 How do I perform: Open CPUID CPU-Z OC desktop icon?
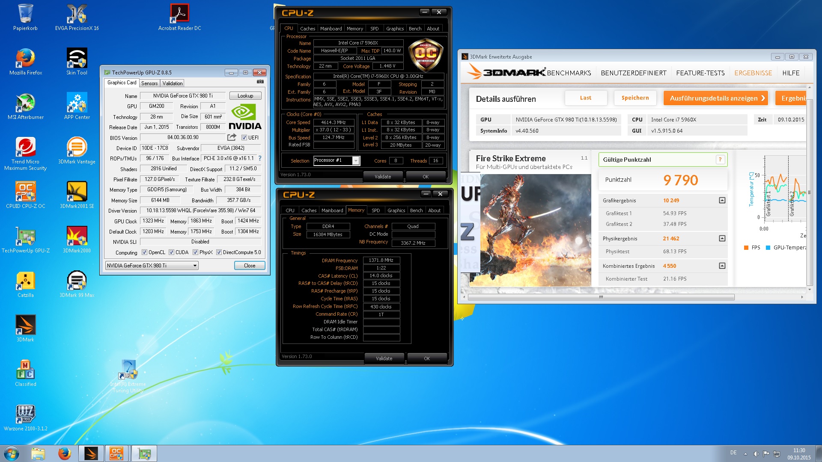(26, 195)
